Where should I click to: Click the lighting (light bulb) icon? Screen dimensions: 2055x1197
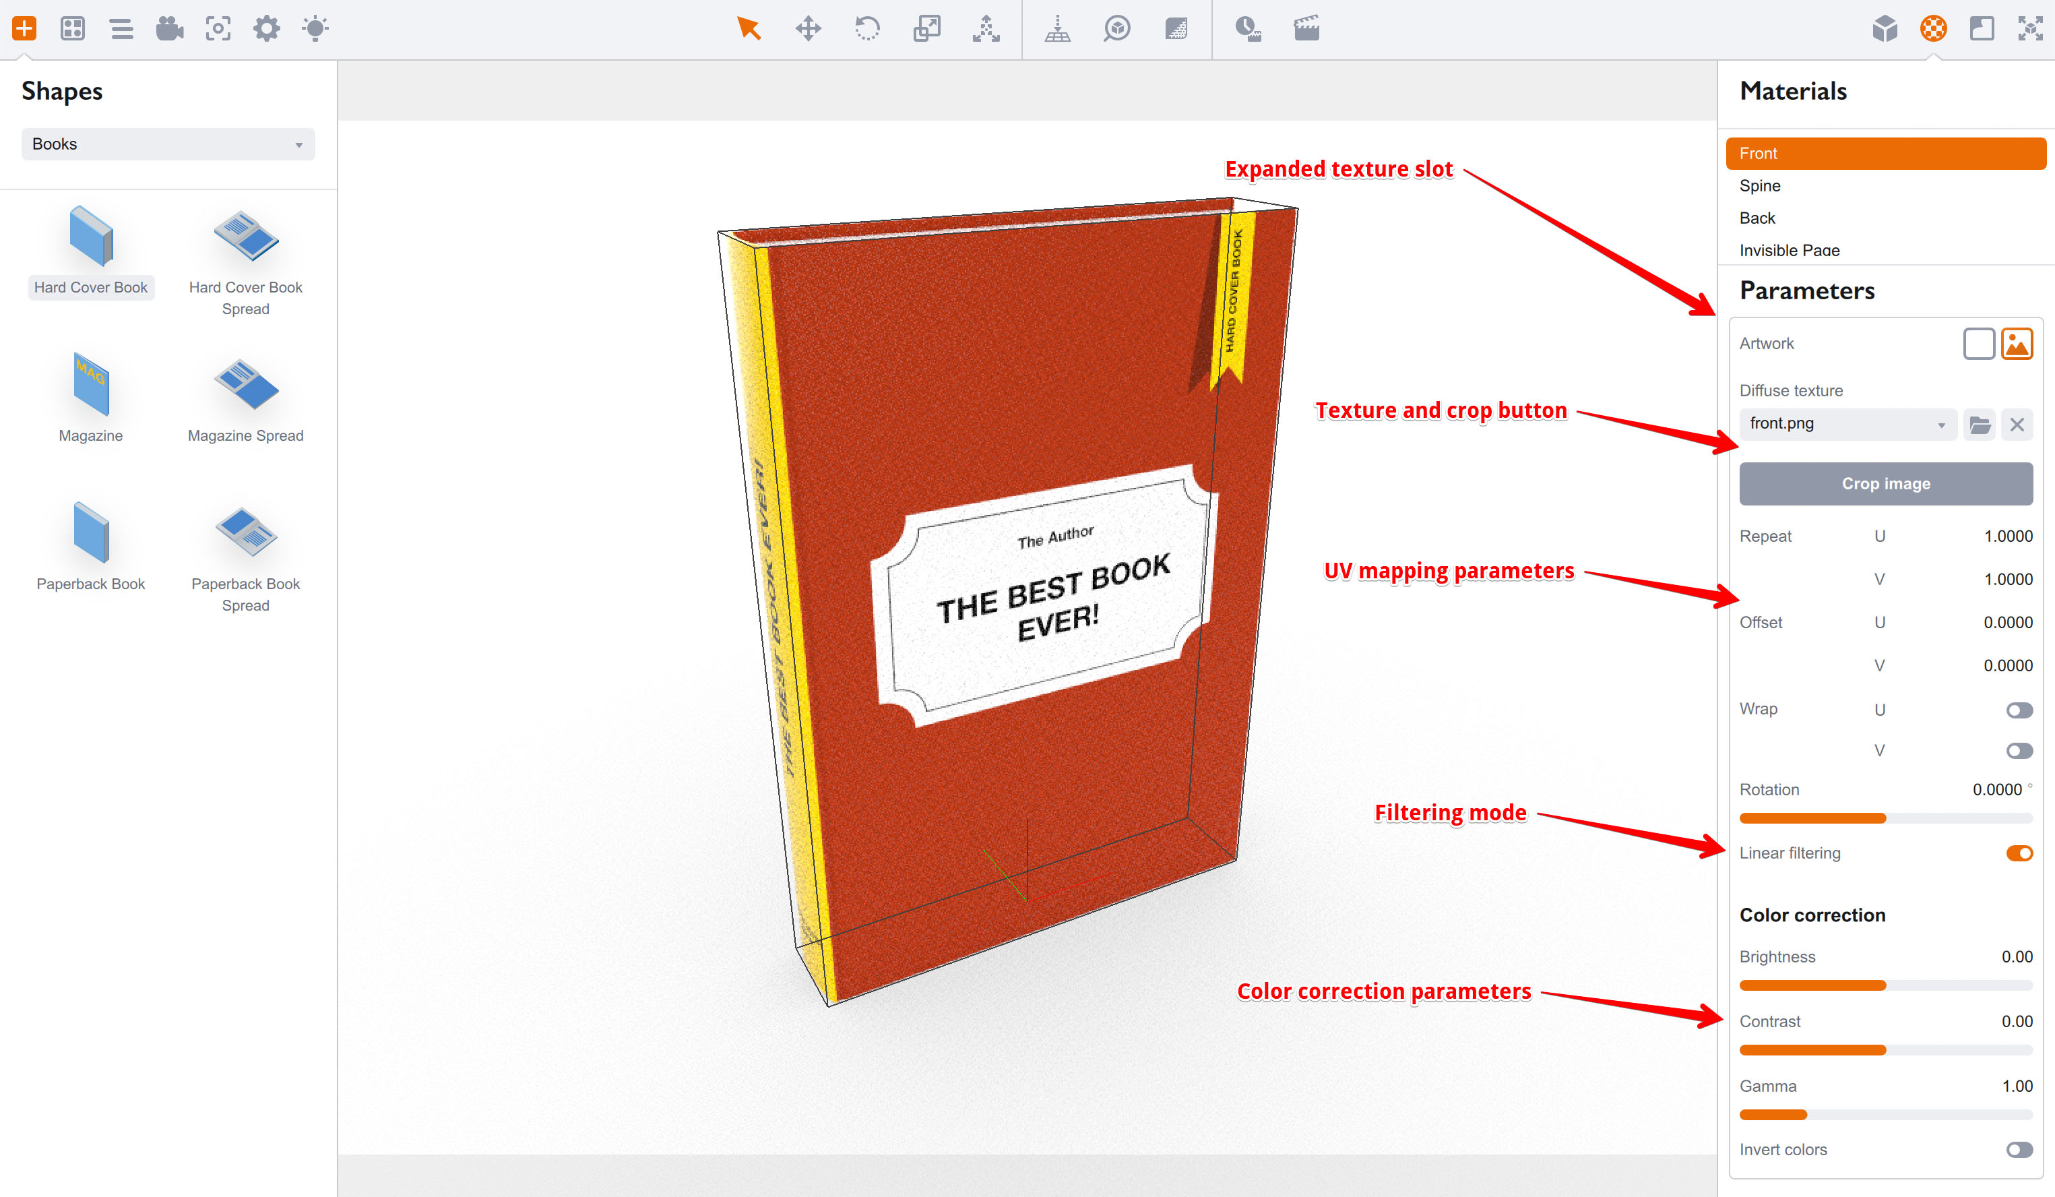(x=314, y=28)
